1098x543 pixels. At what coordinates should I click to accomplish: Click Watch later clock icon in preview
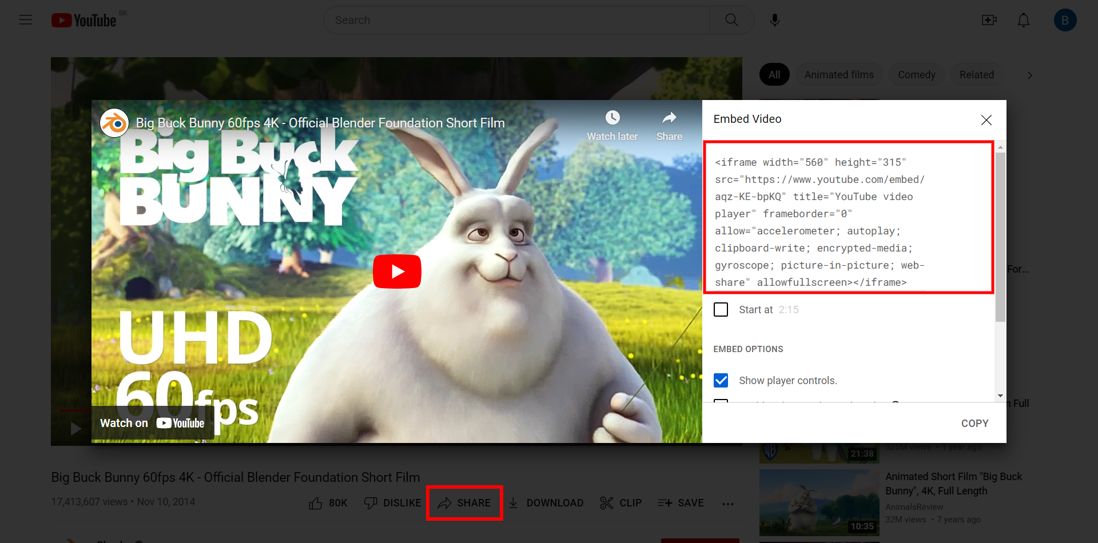[612, 118]
